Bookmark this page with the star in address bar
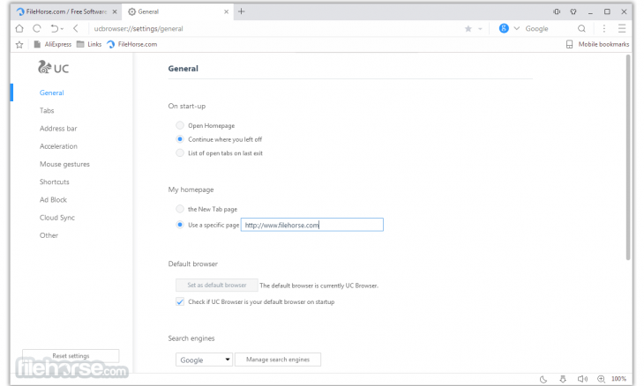This screenshot has height=386, width=644. pos(468,29)
